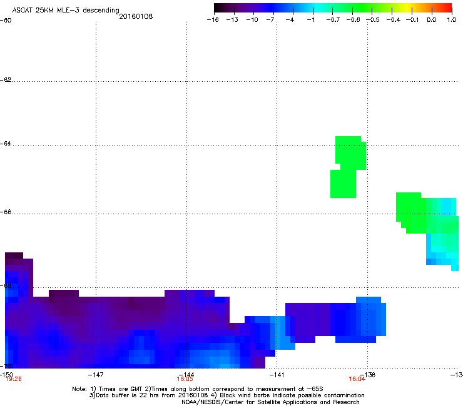This screenshot has width=463, height=406.
Task: Click the -0.5 color scale label
Action: 373,20
